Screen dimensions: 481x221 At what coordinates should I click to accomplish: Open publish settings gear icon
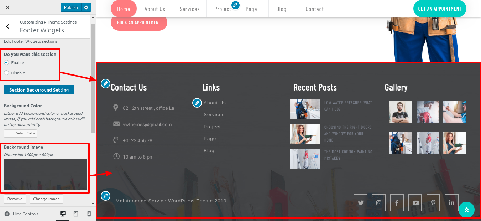click(x=86, y=7)
